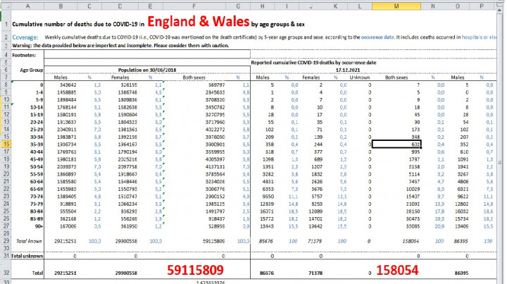The width and height of the screenshot is (507, 284).
Task: Select cell '71378' in row 32
Action: pos(311,273)
